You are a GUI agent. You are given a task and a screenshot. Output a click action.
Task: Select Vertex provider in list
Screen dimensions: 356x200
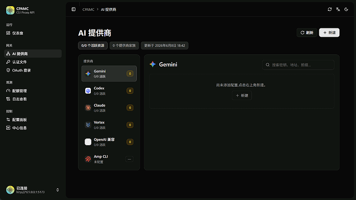109,125
